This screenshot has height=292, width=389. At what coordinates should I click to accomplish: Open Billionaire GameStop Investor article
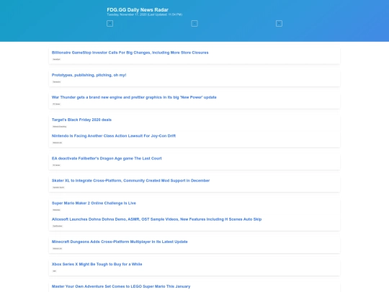tap(130, 53)
